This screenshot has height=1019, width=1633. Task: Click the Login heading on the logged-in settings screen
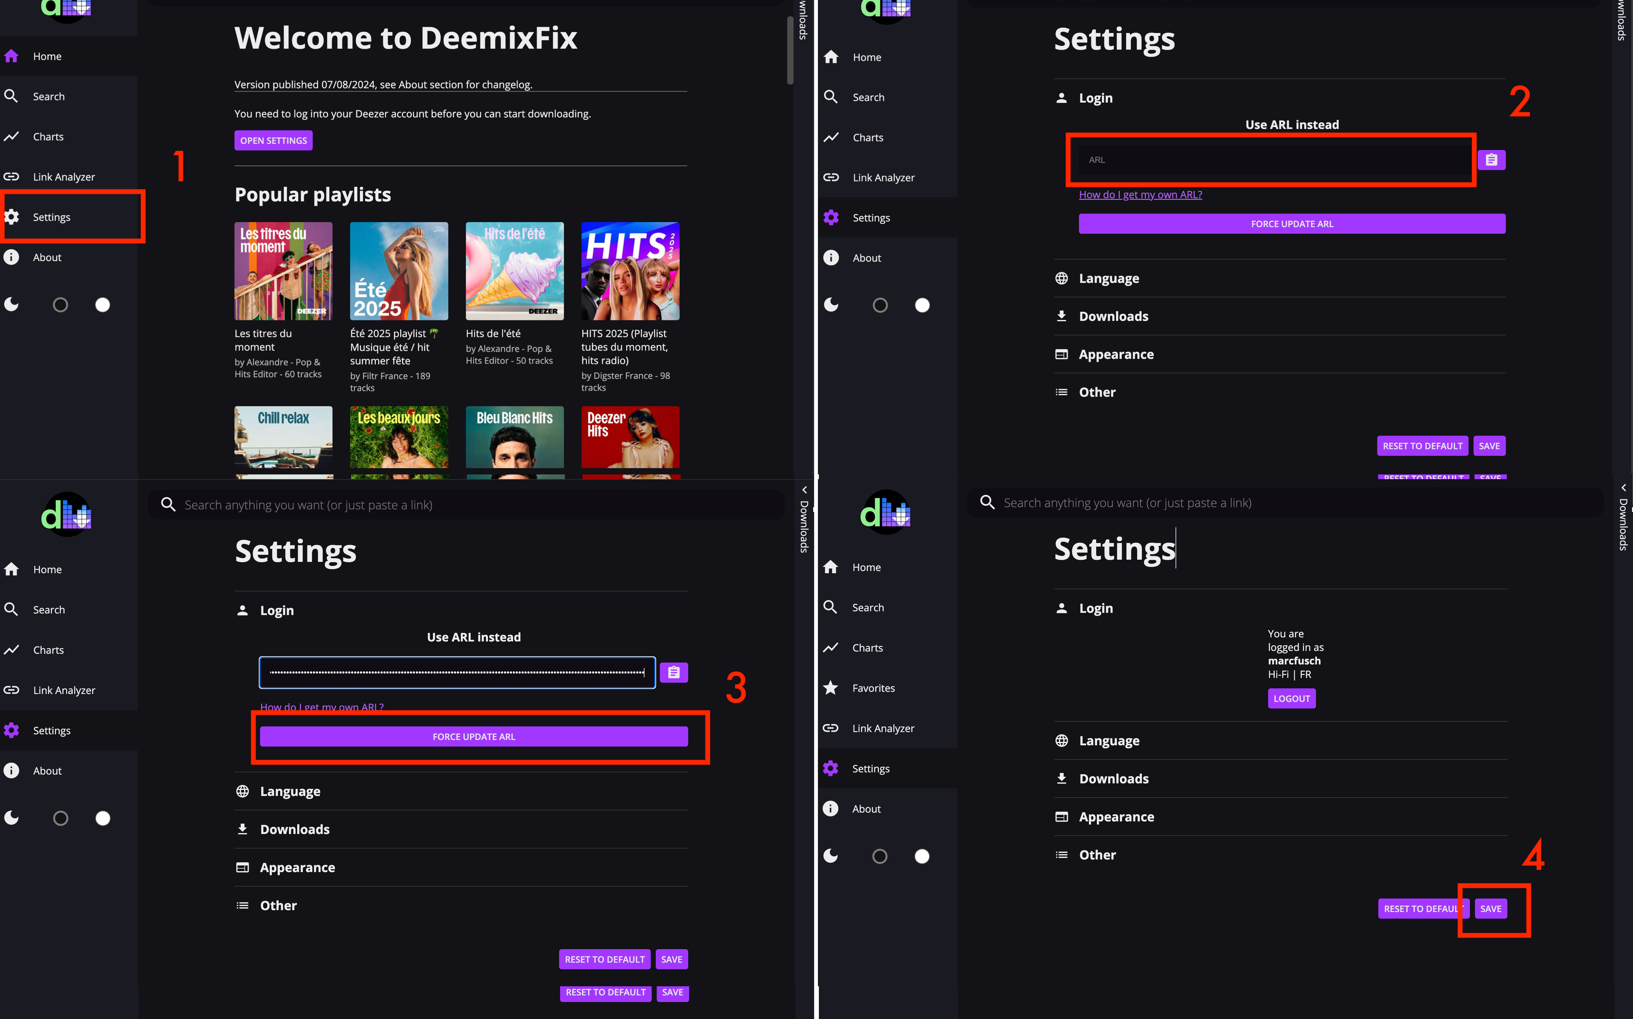(1096, 608)
